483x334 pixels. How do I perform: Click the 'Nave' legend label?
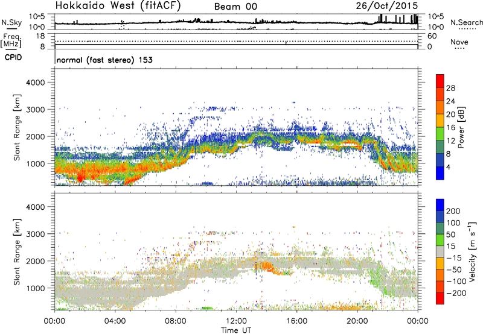[459, 42]
